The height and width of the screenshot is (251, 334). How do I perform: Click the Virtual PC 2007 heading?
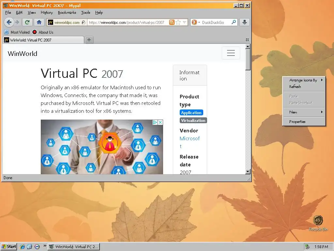82,73
